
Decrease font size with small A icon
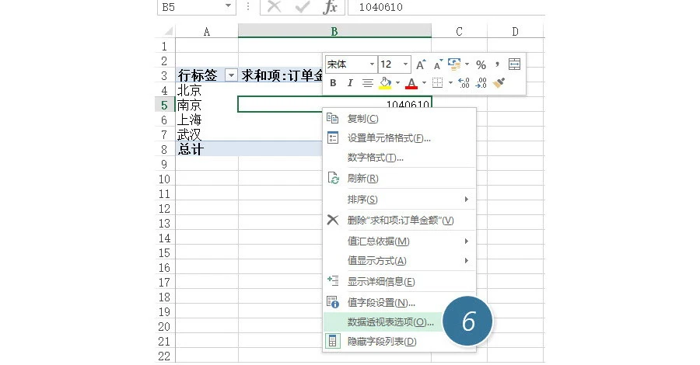point(439,64)
